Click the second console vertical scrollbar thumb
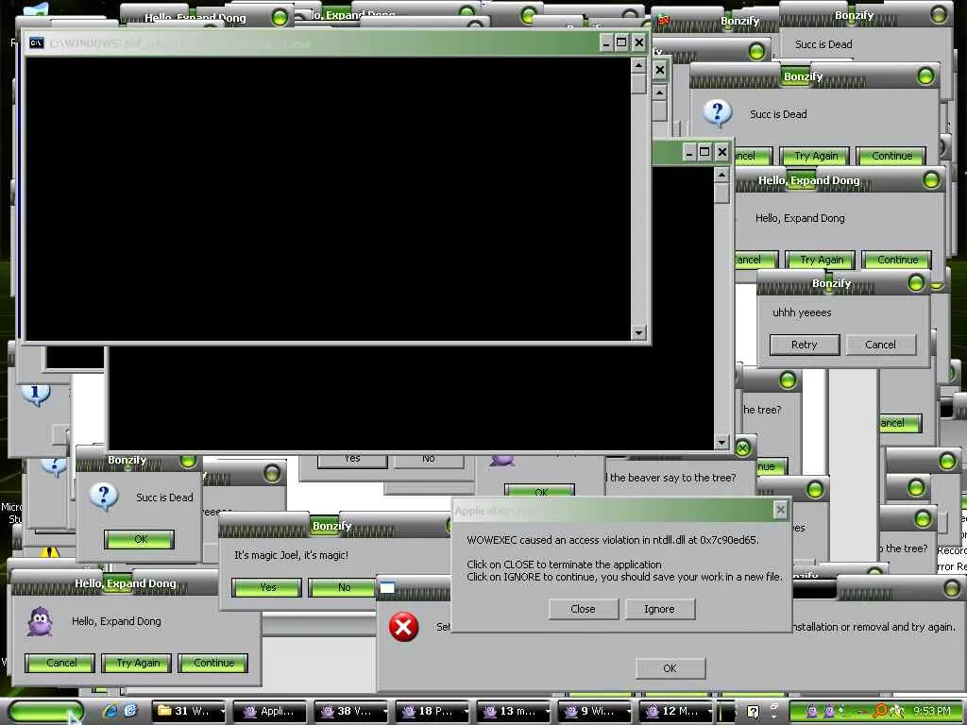 (721, 194)
